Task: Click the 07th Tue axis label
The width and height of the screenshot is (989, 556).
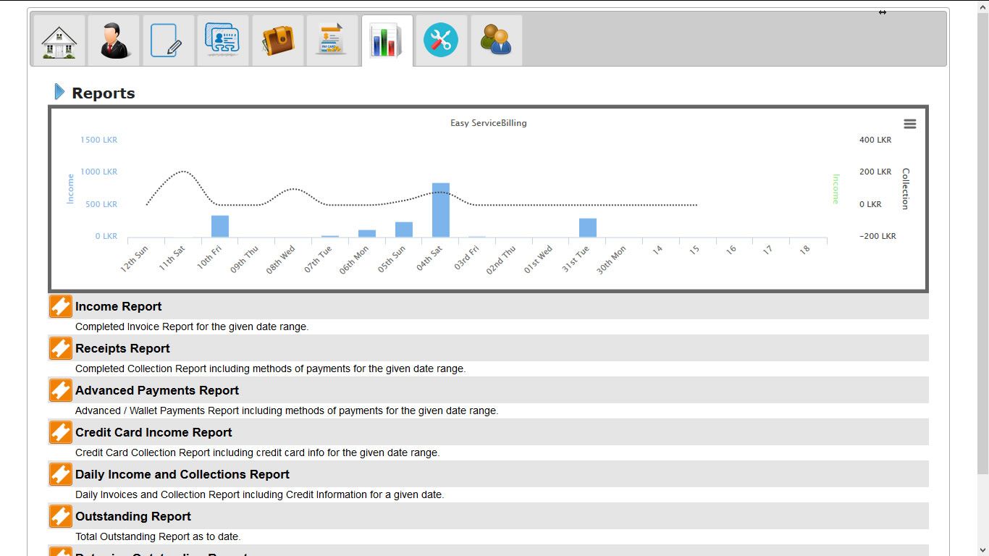Action: tap(319, 259)
